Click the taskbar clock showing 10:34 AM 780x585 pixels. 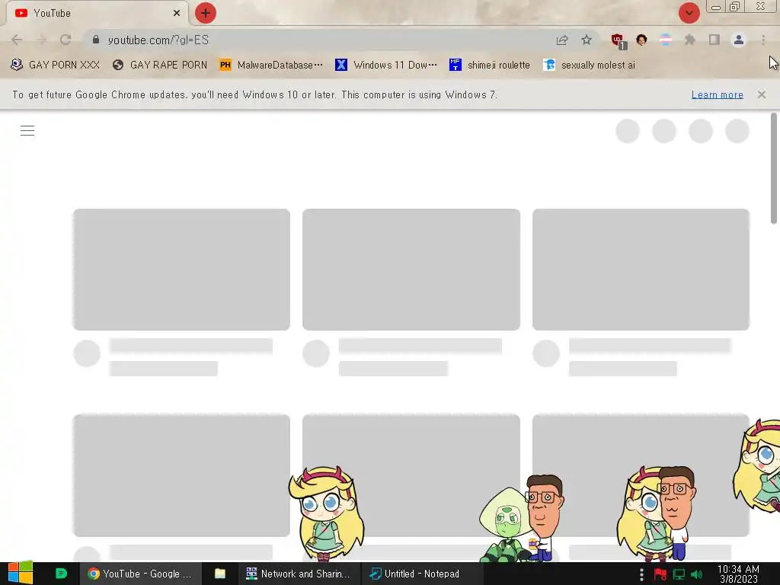738,574
